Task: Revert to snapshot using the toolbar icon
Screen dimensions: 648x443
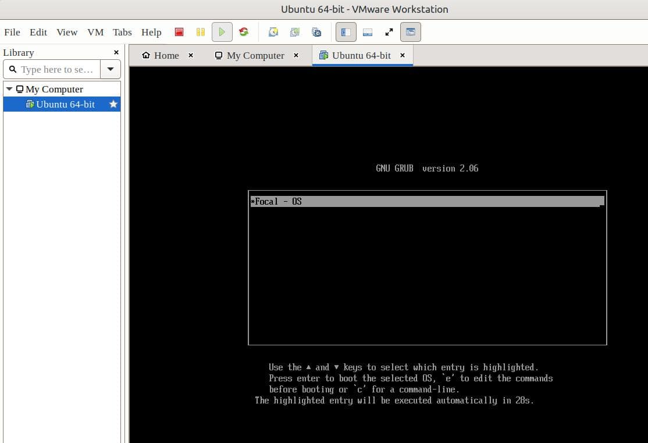Action: click(295, 32)
